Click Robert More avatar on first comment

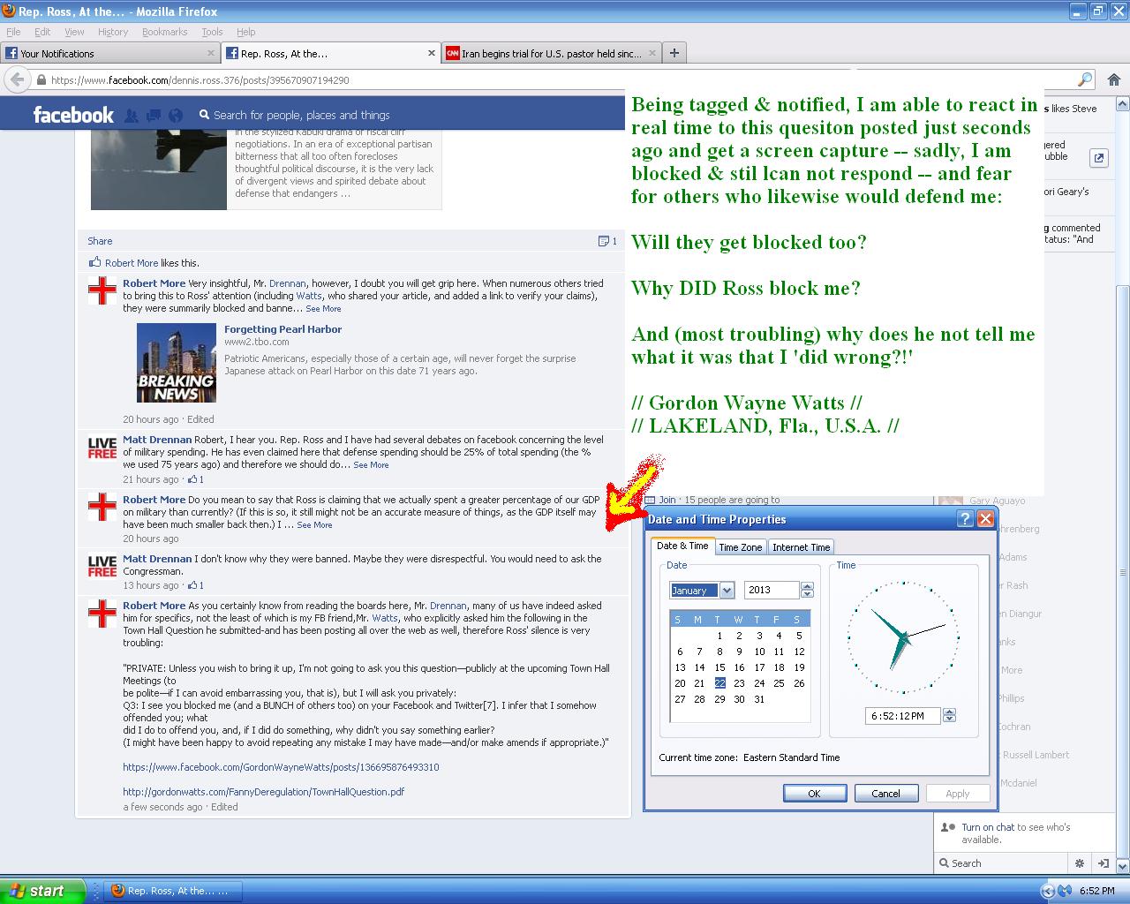tap(102, 291)
